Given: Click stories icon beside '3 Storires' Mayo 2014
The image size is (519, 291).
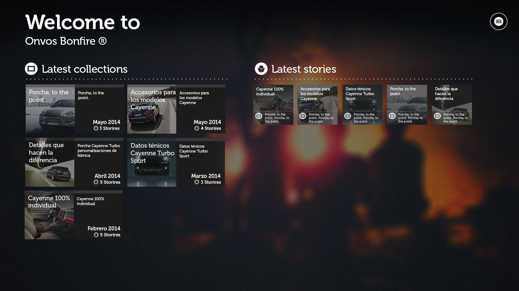Looking at the screenshot, I should pos(96,128).
